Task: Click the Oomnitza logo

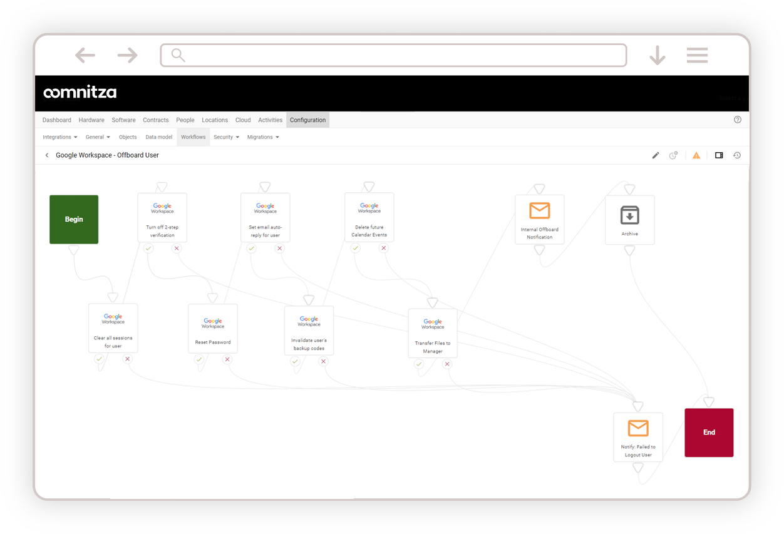Action: pos(80,93)
